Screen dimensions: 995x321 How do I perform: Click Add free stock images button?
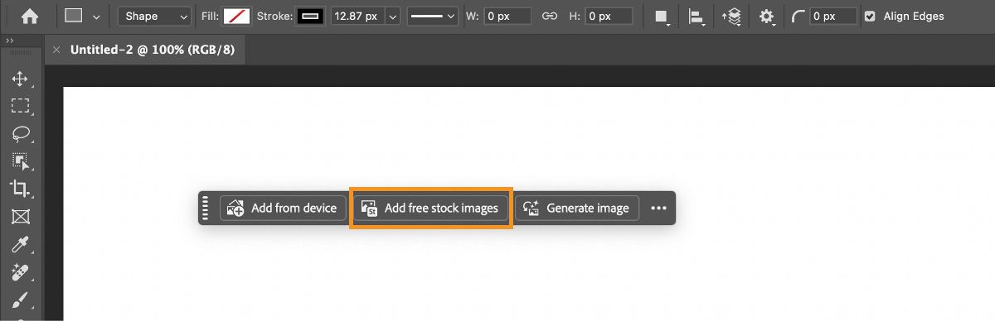click(x=430, y=208)
